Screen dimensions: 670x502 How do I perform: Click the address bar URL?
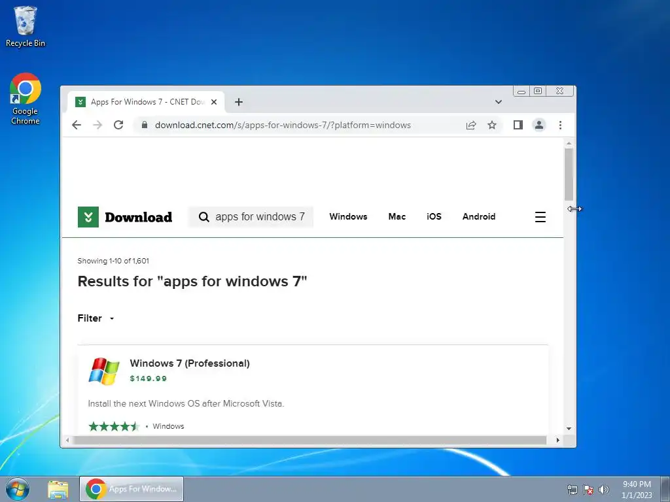[x=283, y=125]
